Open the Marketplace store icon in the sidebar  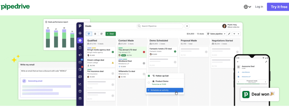point(80,98)
